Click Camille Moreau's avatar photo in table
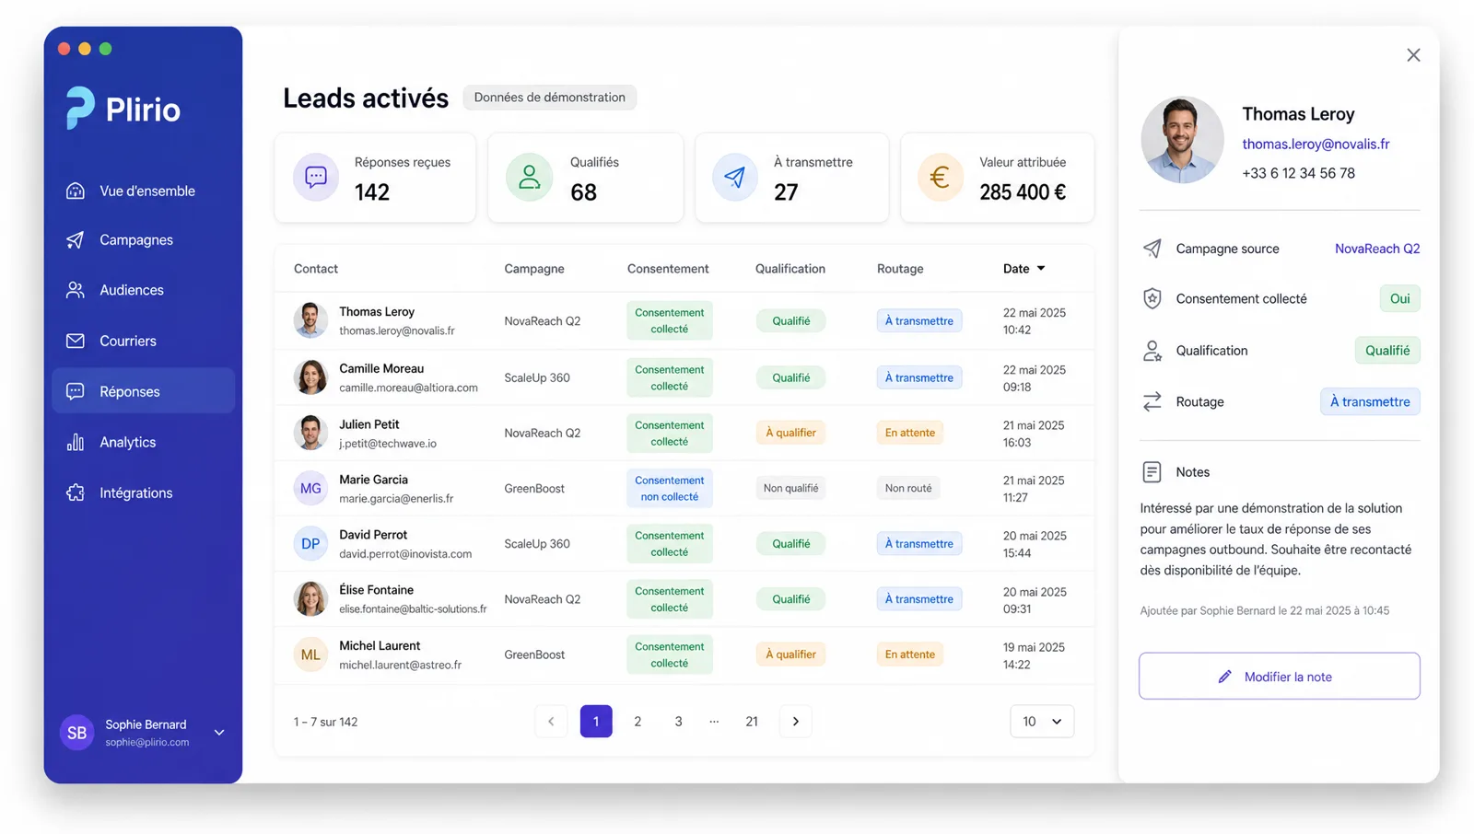 [310, 377]
